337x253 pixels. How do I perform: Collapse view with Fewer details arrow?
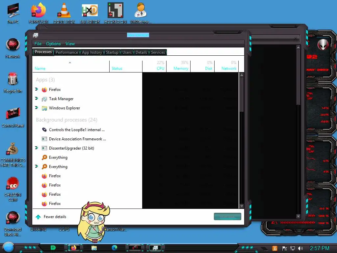[x=38, y=217]
